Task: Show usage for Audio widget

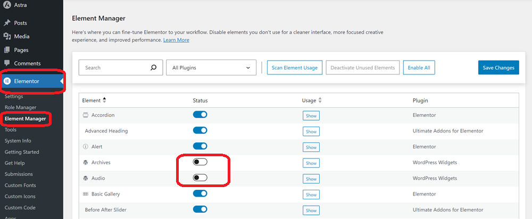Action: click(x=311, y=179)
